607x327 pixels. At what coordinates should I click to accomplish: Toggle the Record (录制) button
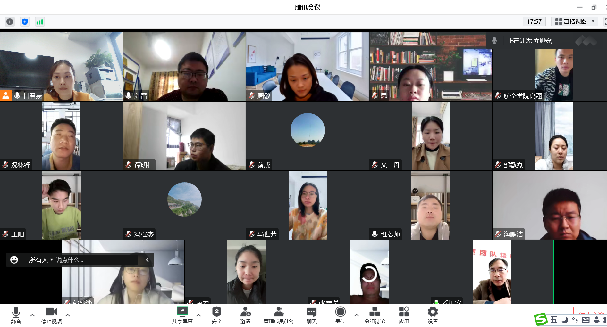click(340, 315)
